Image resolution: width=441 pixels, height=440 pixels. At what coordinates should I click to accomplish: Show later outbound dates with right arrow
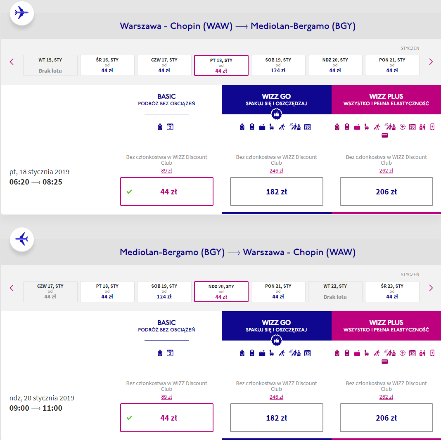pos(431,62)
